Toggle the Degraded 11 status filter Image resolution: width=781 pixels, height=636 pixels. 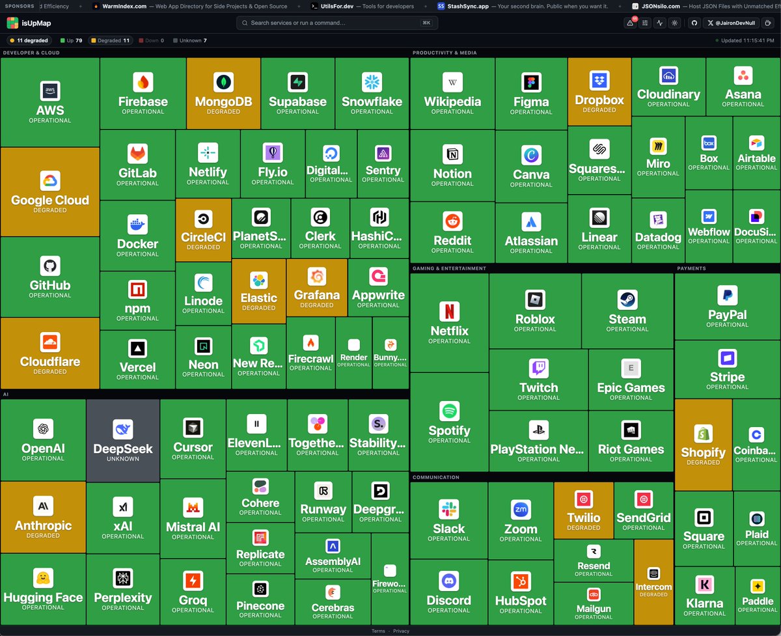111,40
